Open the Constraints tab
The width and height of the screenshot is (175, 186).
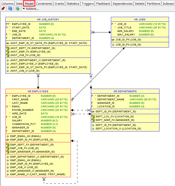pyautogui.click(x=44, y=4)
